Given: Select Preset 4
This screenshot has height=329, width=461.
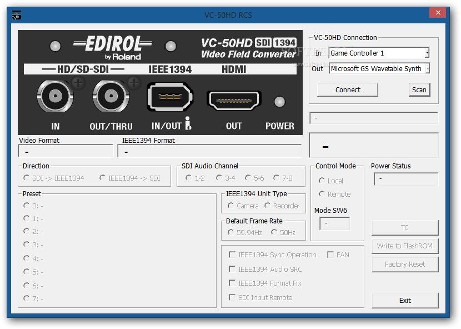Looking at the screenshot, I should pos(33,258).
